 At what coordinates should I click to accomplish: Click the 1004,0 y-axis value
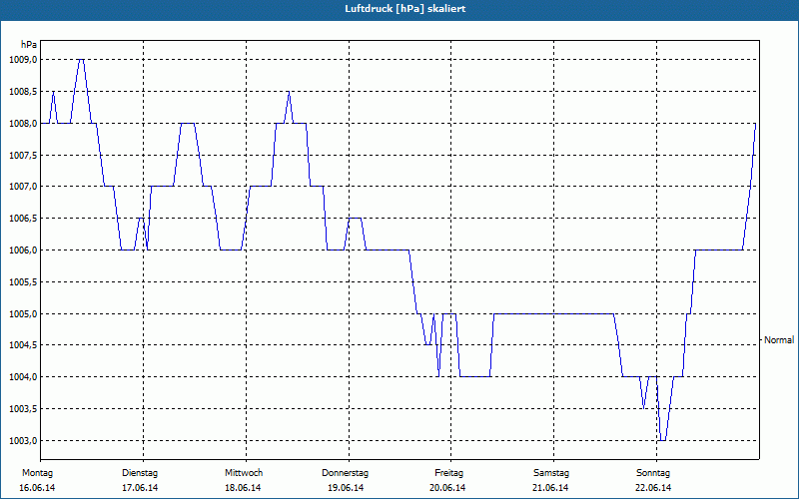pyautogui.click(x=23, y=377)
